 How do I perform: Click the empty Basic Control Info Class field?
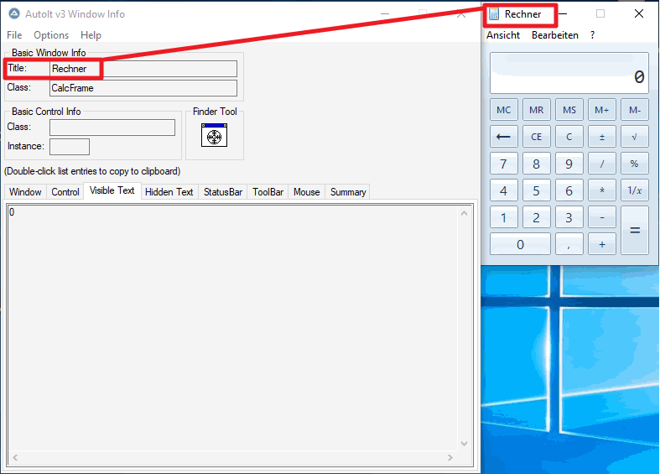tap(112, 128)
